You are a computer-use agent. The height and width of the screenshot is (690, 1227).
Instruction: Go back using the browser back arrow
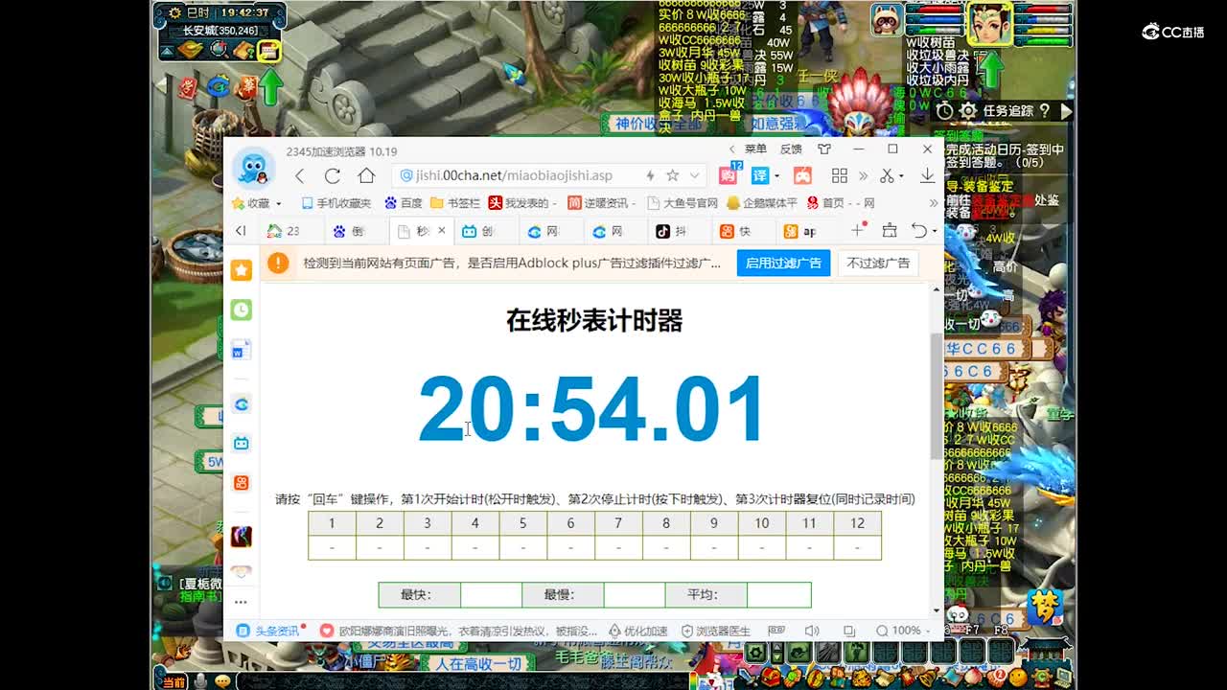click(x=300, y=175)
